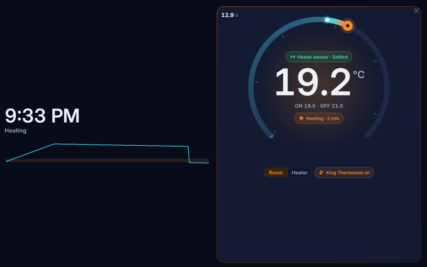Screen dimensions: 427x267
Task: Click the Heater sensor · Settled chip
Action: pyautogui.click(x=319, y=57)
